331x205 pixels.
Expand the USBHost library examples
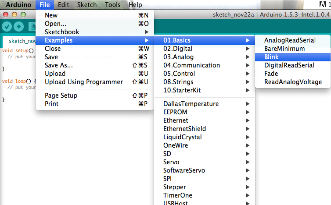205,202
